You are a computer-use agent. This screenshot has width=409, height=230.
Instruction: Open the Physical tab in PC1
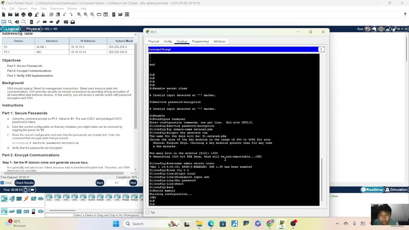153,42
